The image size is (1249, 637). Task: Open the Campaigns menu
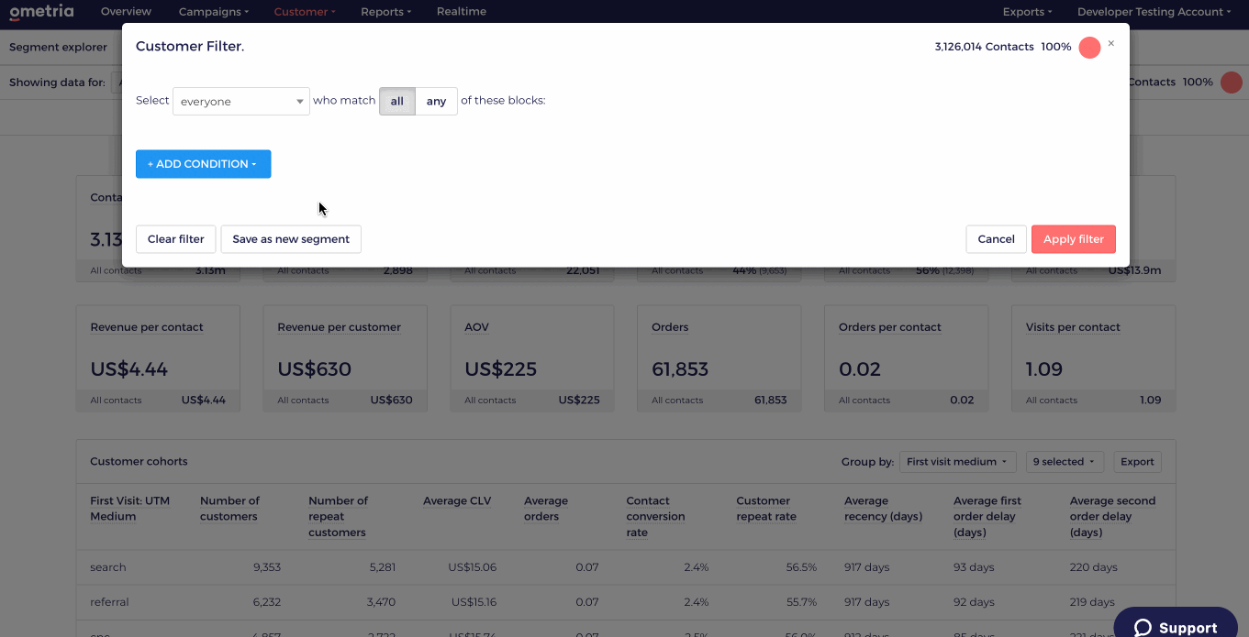[214, 12]
